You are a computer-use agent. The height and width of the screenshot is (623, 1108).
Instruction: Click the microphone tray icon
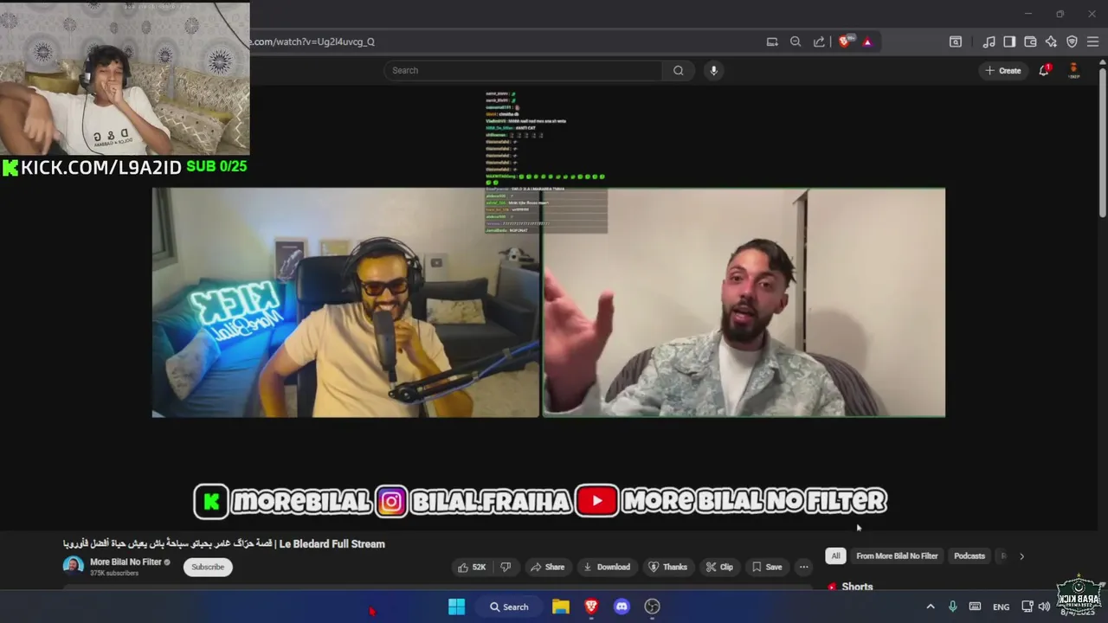(952, 607)
